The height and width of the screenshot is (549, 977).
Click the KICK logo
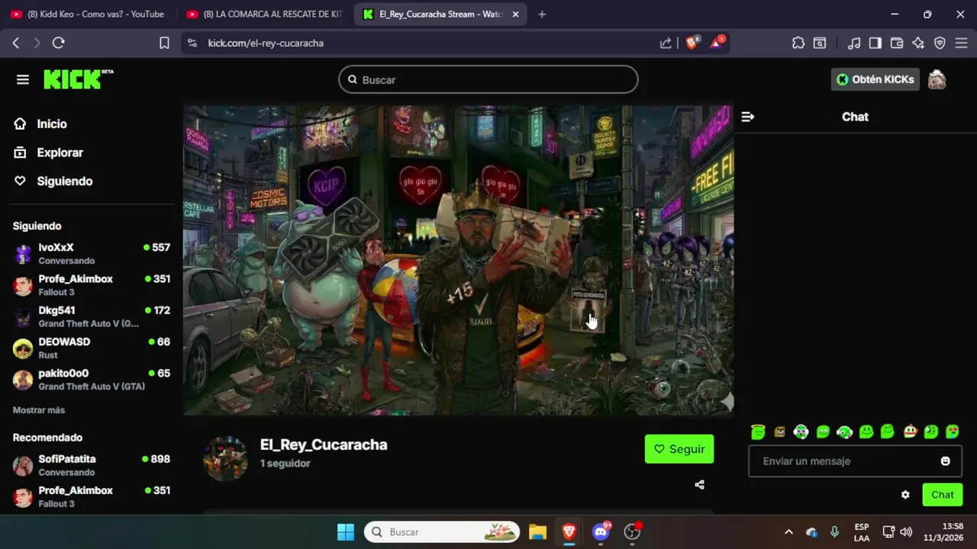(78, 79)
